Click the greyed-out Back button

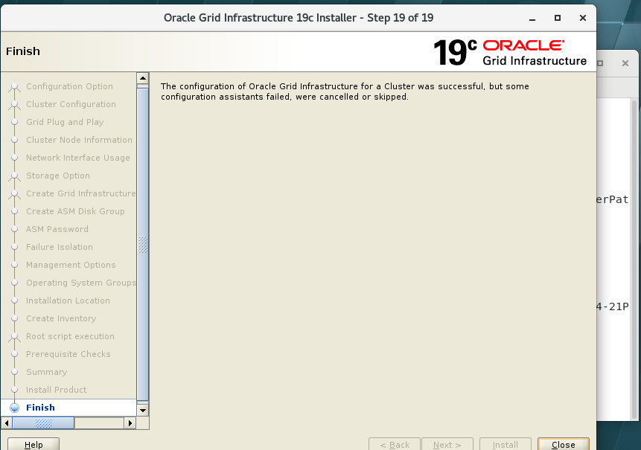tap(395, 444)
